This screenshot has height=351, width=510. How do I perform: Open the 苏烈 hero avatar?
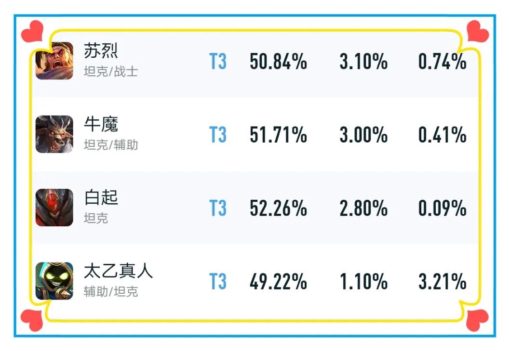click(54, 61)
